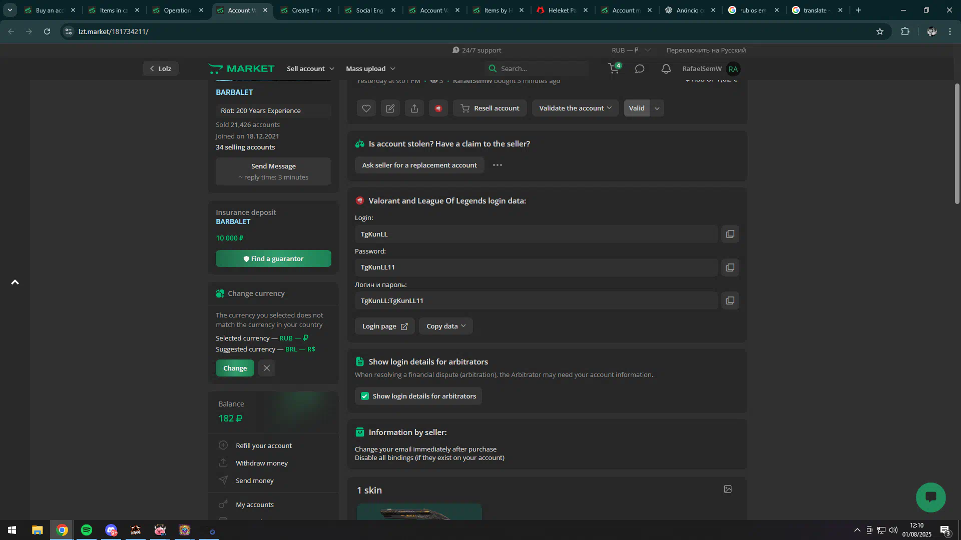This screenshot has height=540, width=961.
Task: Open the Chrome menu three dots
Action: (x=950, y=31)
